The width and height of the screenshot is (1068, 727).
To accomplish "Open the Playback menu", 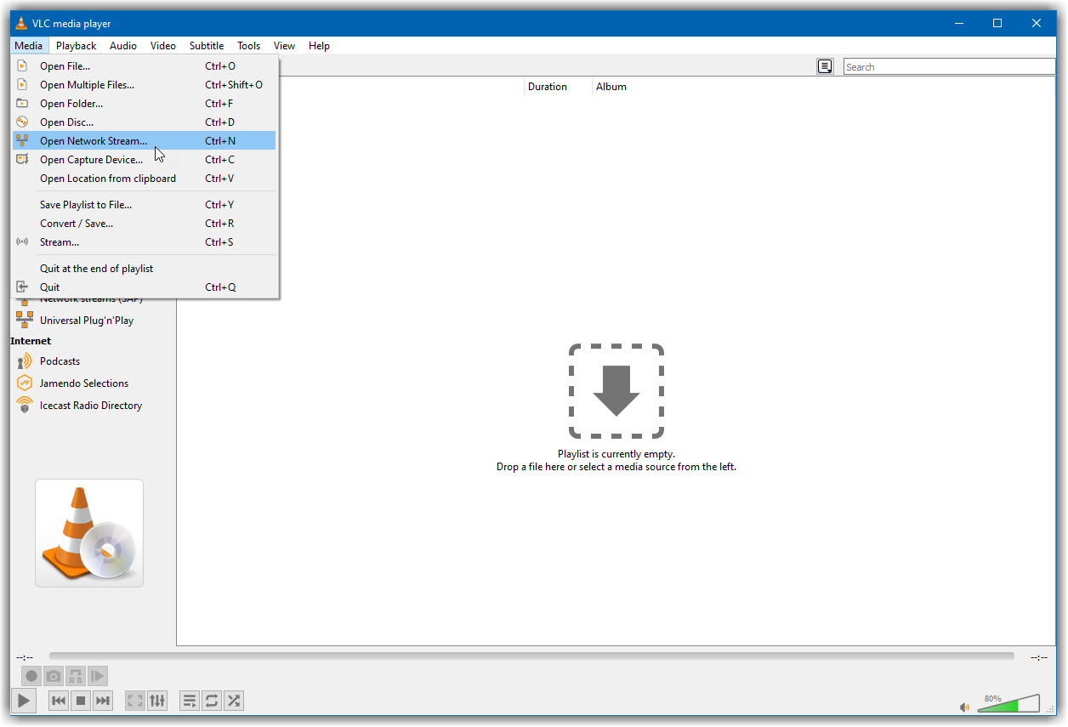I will tap(77, 46).
